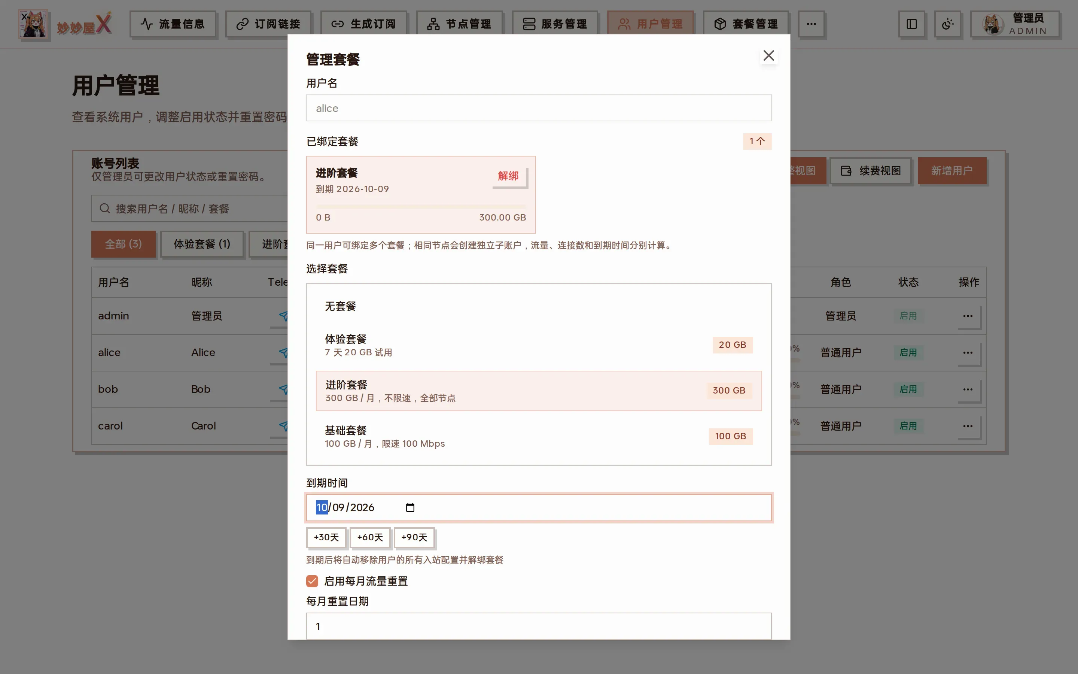The width and height of the screenshot is (1078, 674).
Task: Open 流量信息 navigation tab
Action: coord(173,24)
